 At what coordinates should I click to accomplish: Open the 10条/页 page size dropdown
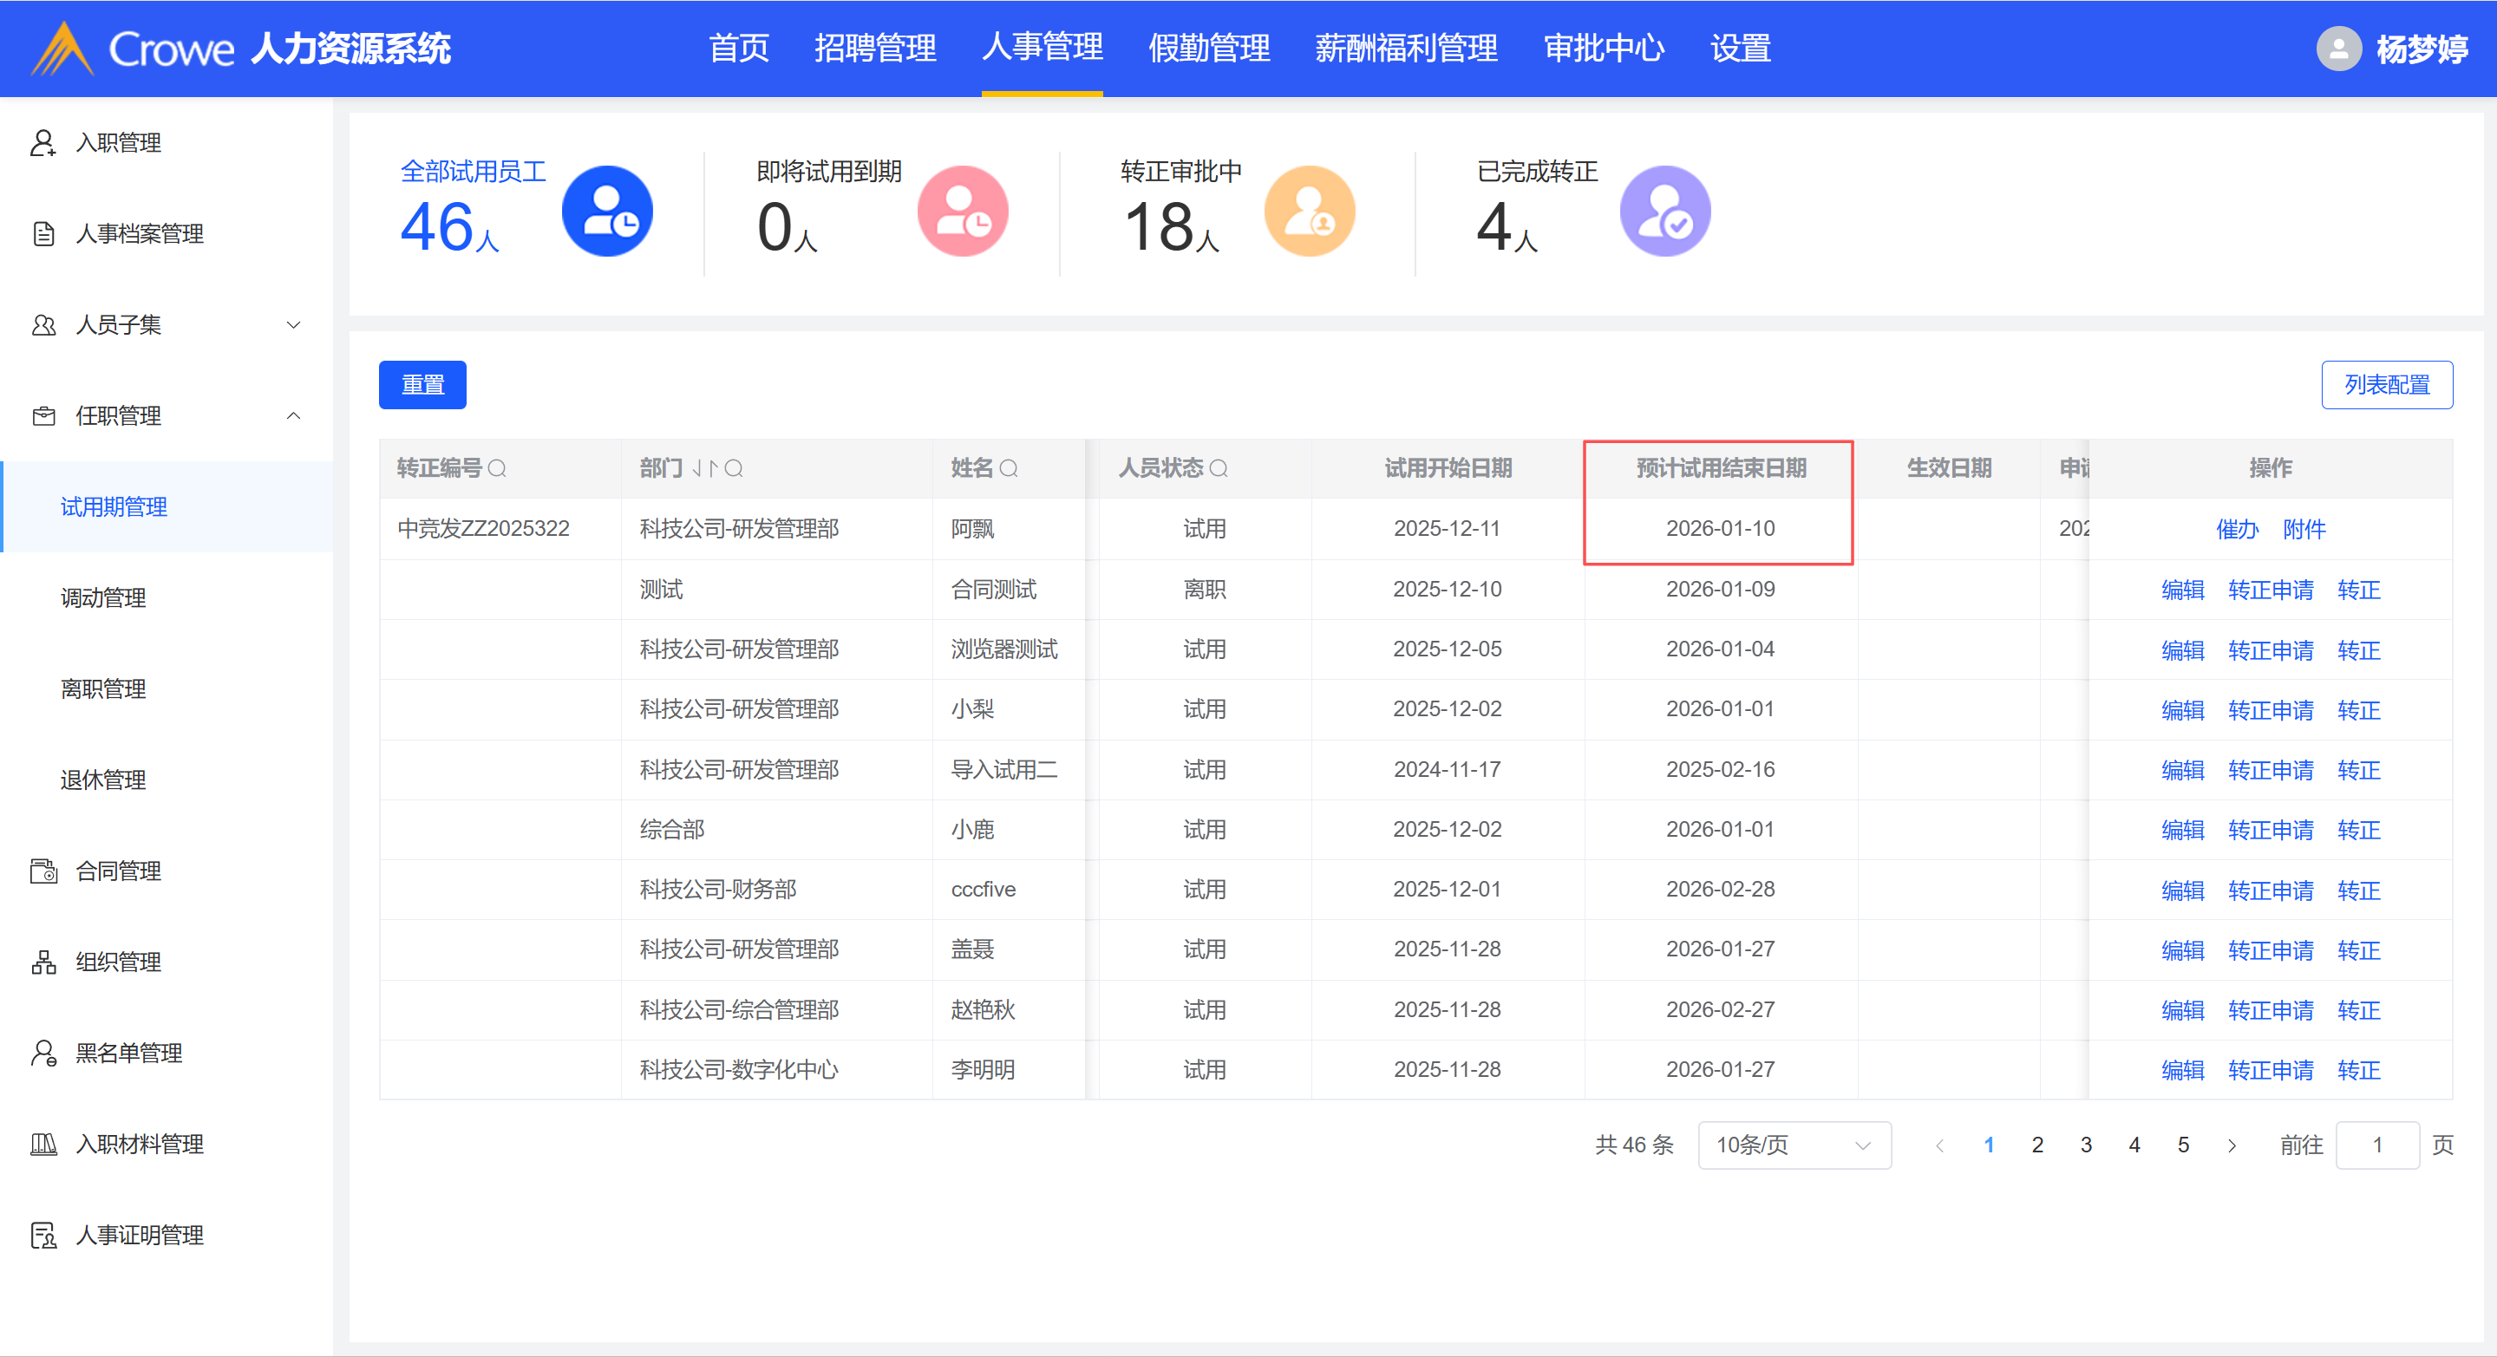(1794, 1145)
